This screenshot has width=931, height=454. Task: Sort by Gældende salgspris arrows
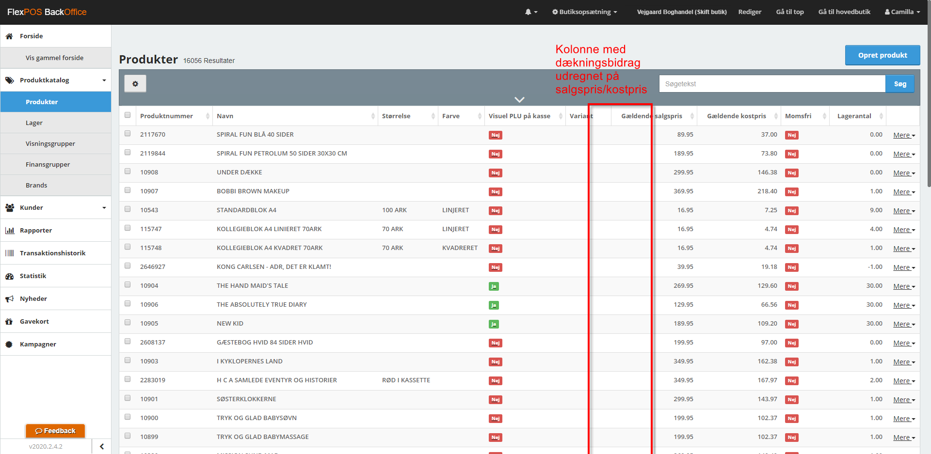coord(692,116)
